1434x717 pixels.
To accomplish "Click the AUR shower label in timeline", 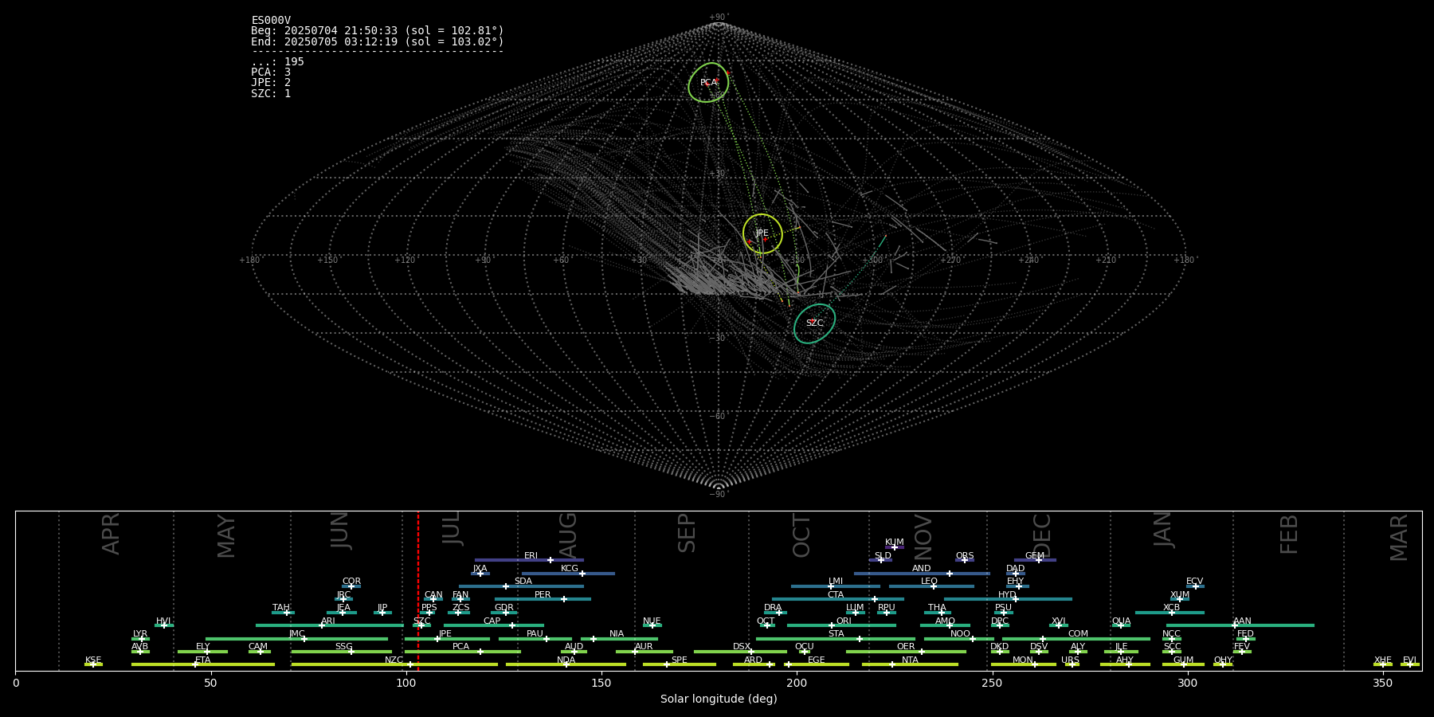I will [644, 647].
